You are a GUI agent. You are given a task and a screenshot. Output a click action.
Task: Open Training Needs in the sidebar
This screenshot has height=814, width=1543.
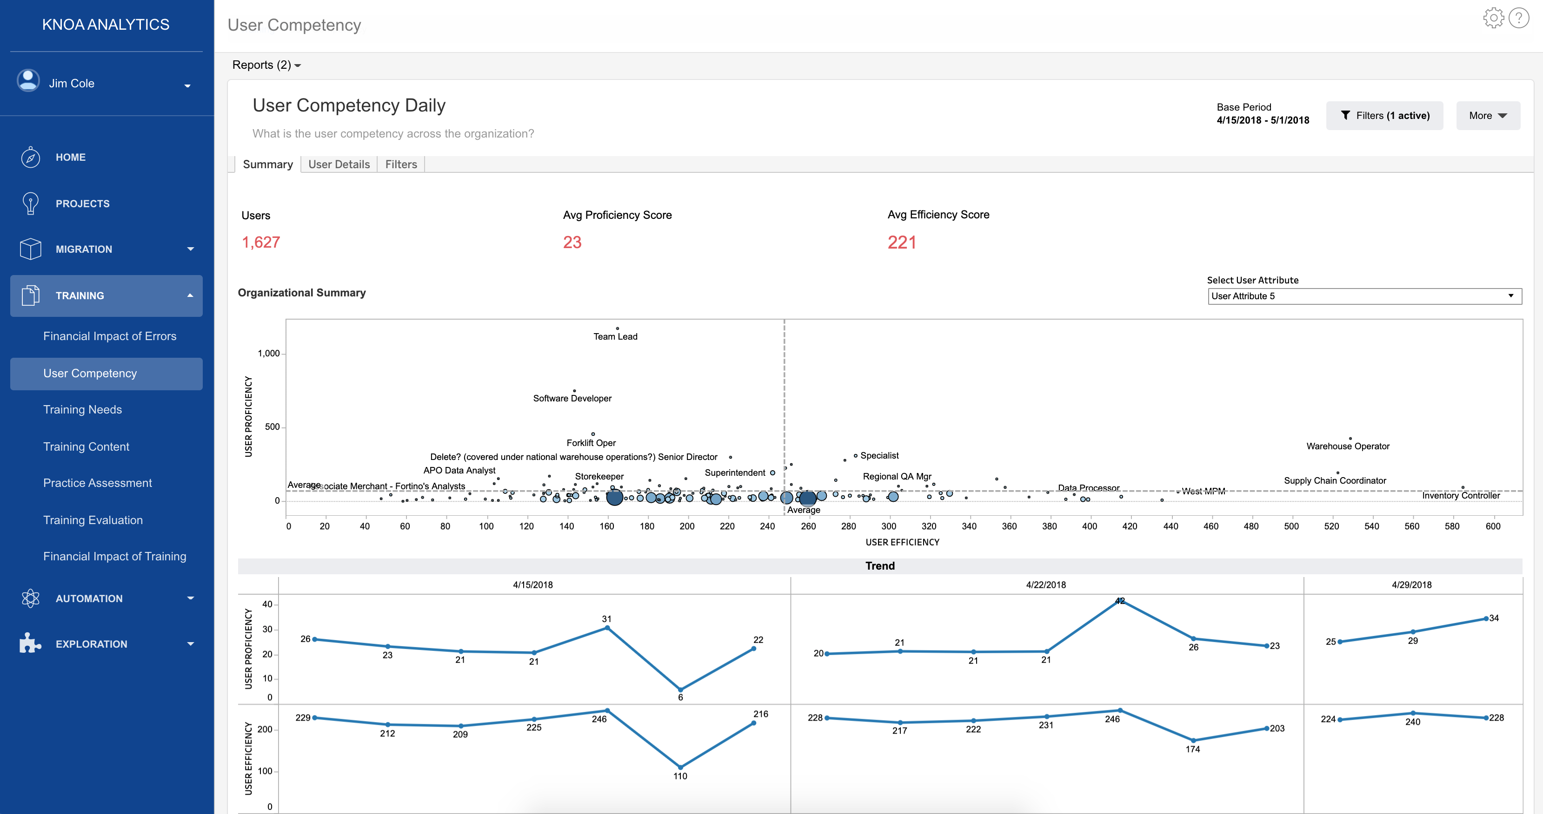(x=83, y=410)
